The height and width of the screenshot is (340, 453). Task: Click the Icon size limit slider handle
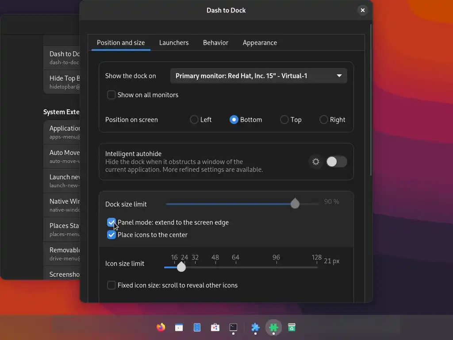tap(181, 267)
